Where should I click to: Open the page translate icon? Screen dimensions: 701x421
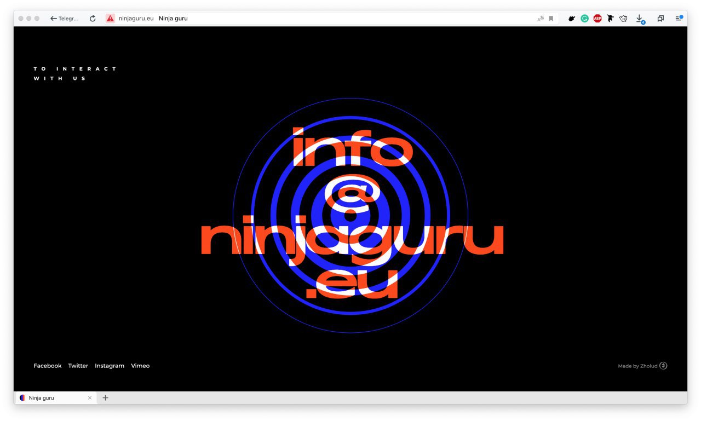coord(541,19)
